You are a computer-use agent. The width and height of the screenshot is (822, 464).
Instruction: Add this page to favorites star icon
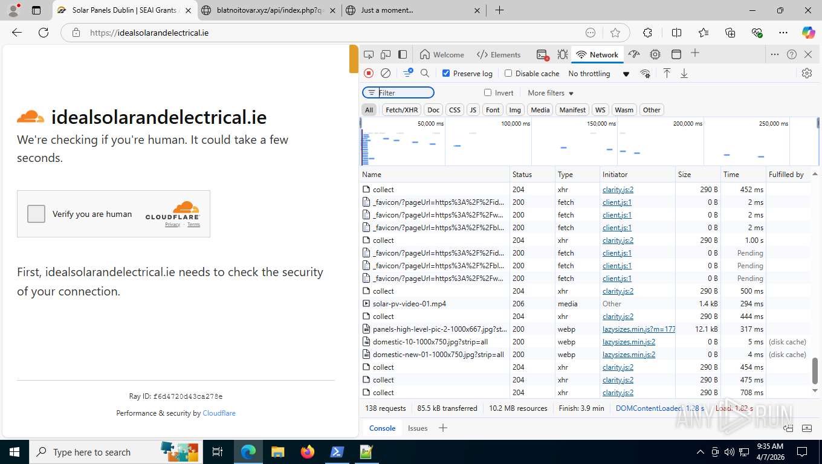tap(615, 33)
